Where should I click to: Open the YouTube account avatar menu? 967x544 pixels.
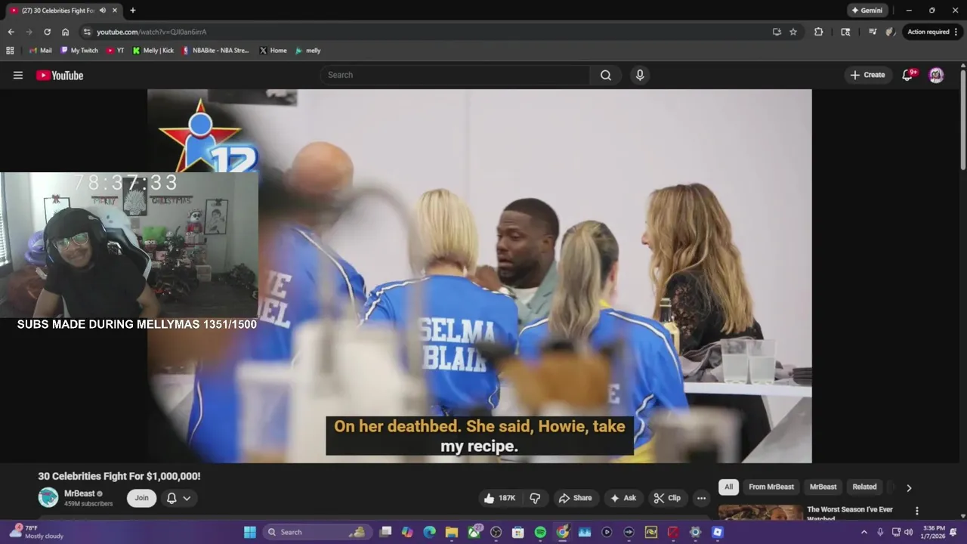936,75
